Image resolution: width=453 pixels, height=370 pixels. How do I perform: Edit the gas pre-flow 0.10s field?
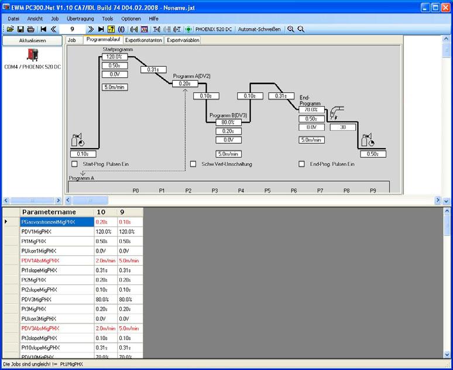tap(83, 154)
